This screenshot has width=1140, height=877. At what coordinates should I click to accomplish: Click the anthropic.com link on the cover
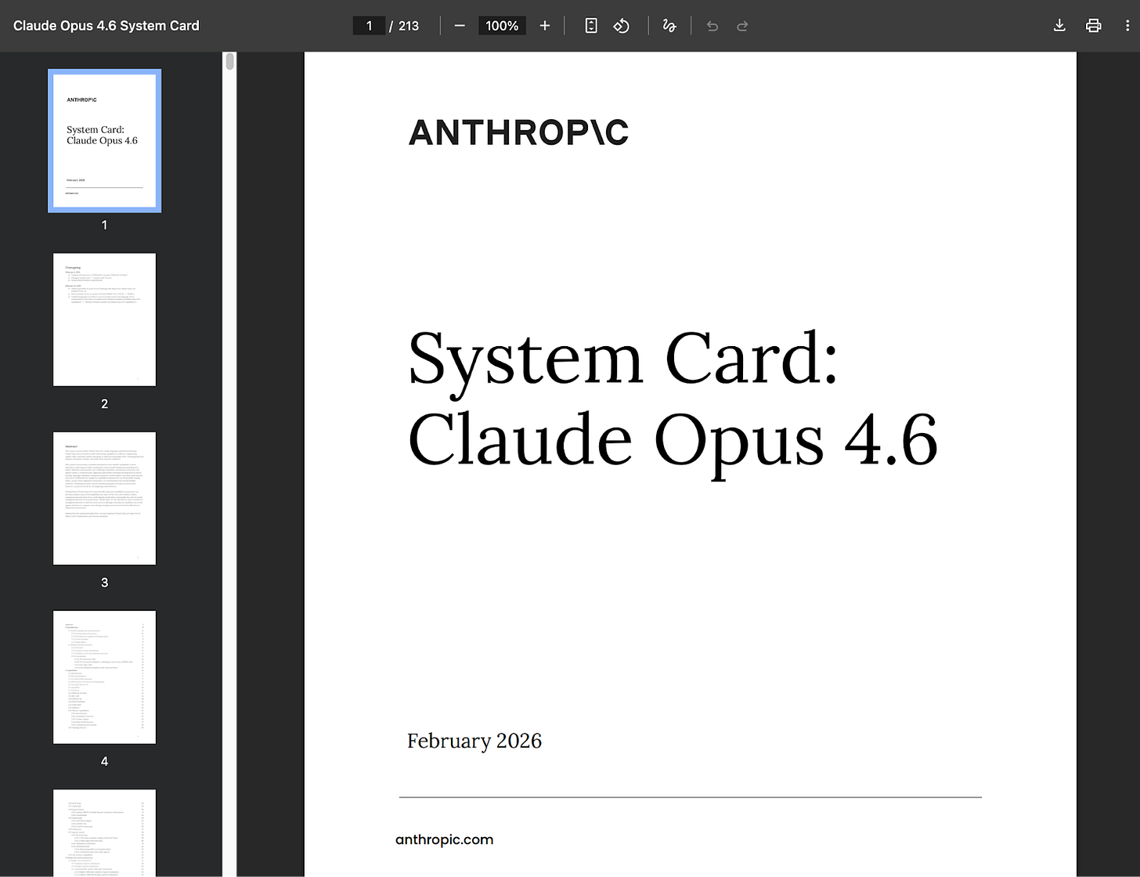coord(444,839)
